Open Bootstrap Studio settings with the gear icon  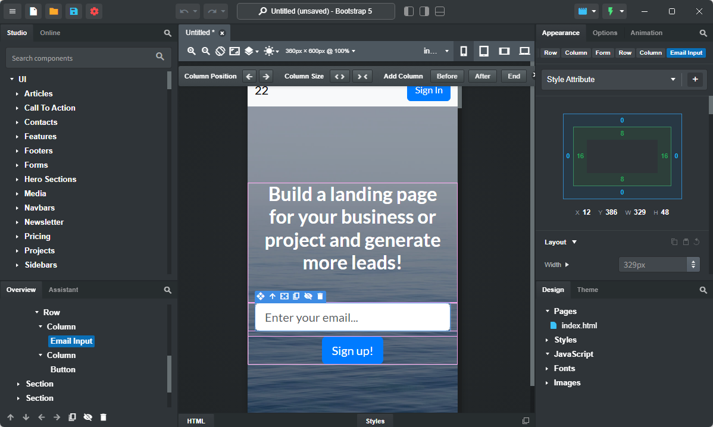click(94, 11)
